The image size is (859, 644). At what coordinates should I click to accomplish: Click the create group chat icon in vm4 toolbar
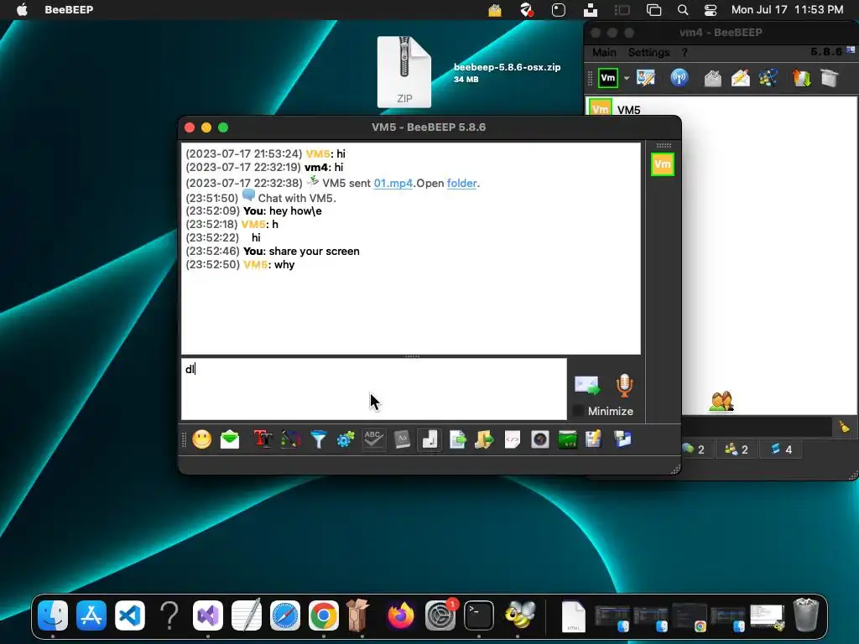tap(768, 78)
